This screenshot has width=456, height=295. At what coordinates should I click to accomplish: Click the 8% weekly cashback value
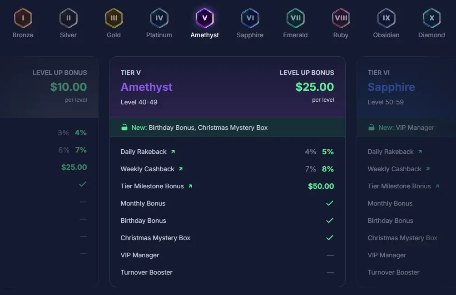coord(328,169)
